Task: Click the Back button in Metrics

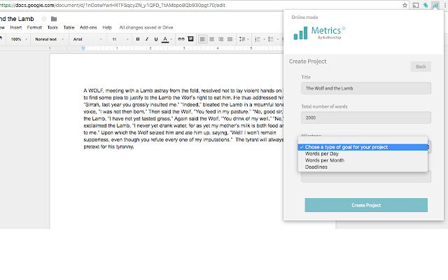Action: point(421,66)
